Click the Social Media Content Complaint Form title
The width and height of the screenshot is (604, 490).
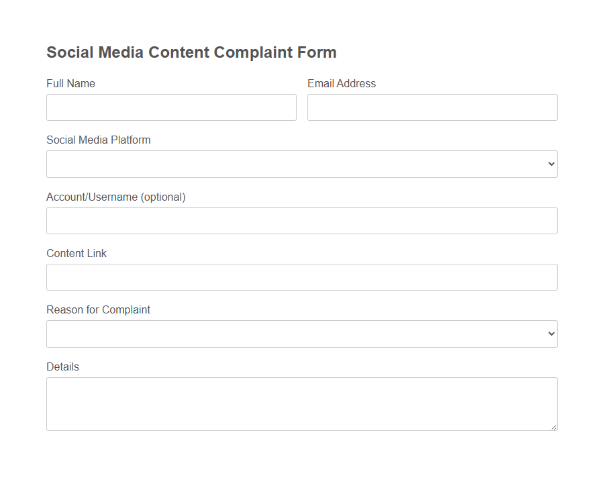191,52
